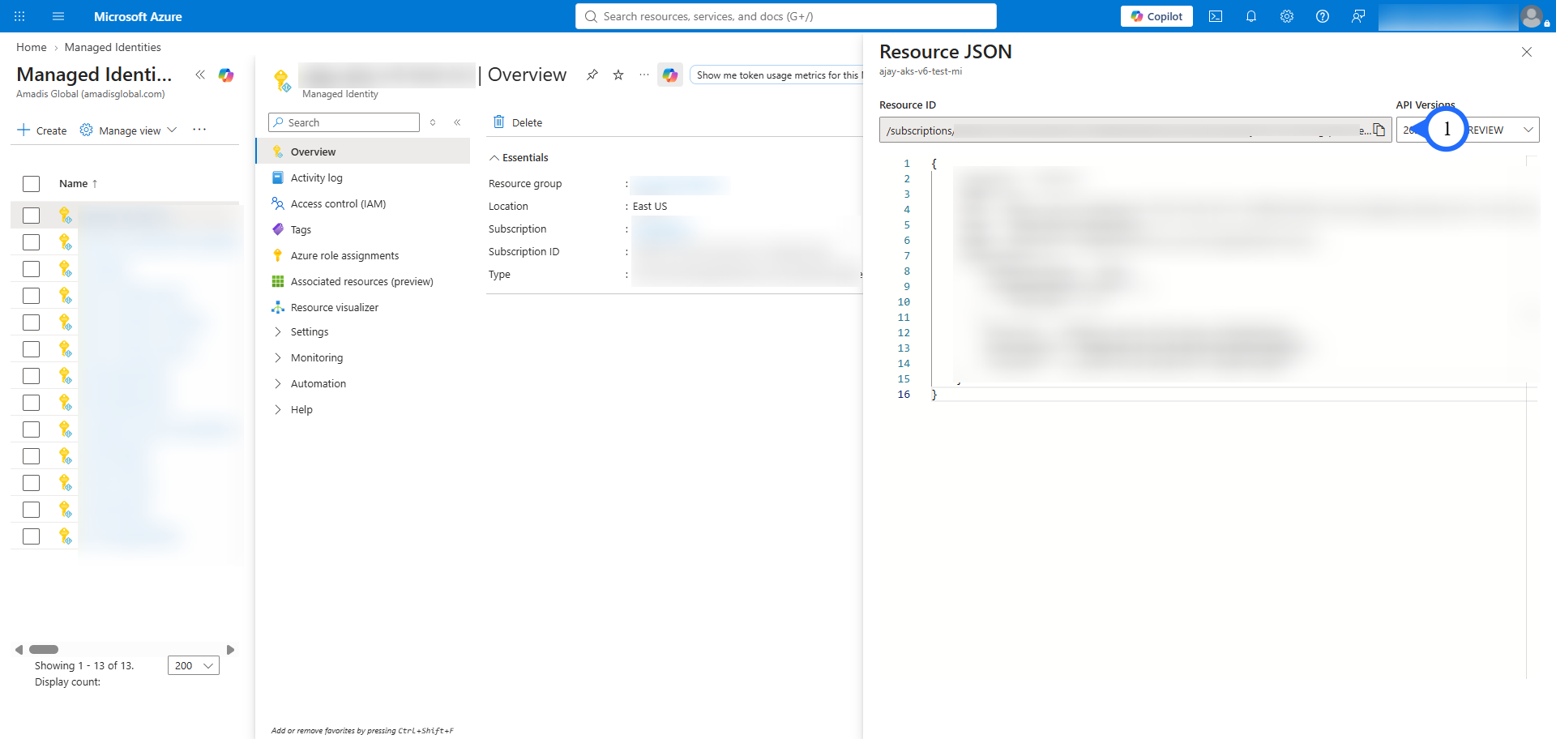Open the Help question mark
1556x739 pixels.
(1323, 16)
